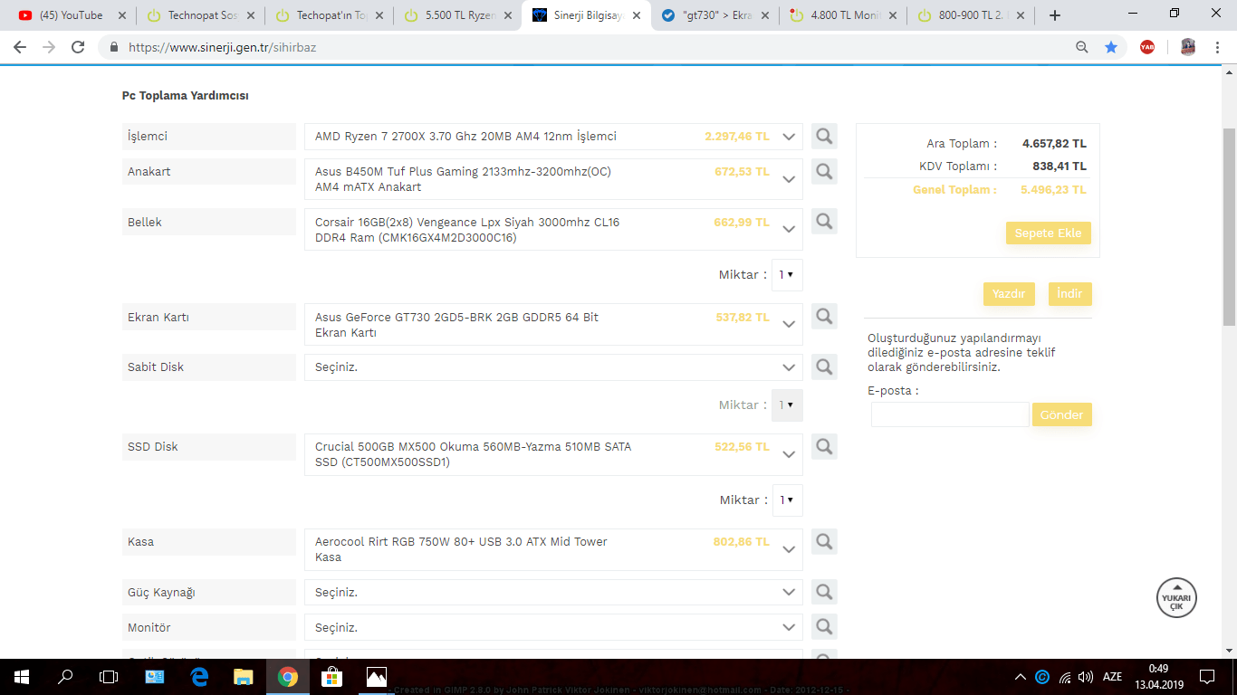
Task: Open the Chrome profile avatar
Action: tap(1188, 47)
